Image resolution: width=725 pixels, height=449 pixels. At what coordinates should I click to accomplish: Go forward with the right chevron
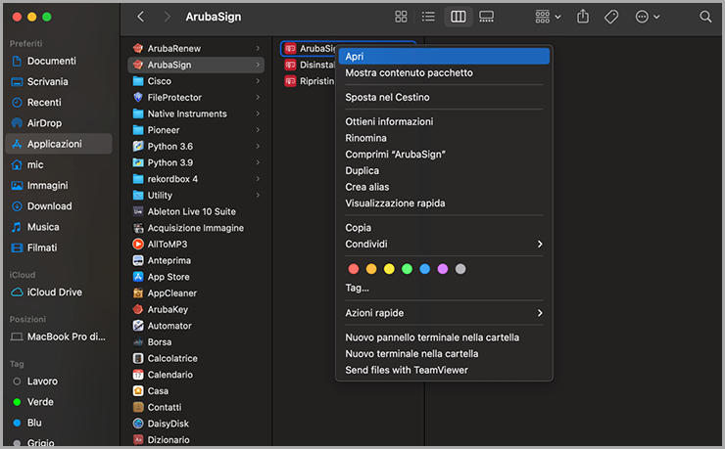168,17
